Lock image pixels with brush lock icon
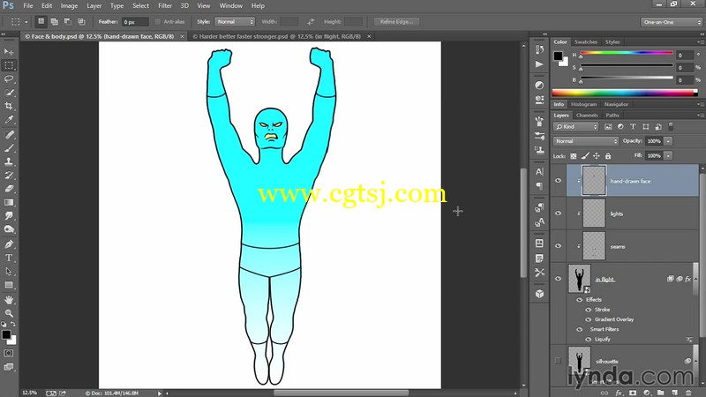Image resolution: width=706 pixels, height=397 pixels. [585, 156]
